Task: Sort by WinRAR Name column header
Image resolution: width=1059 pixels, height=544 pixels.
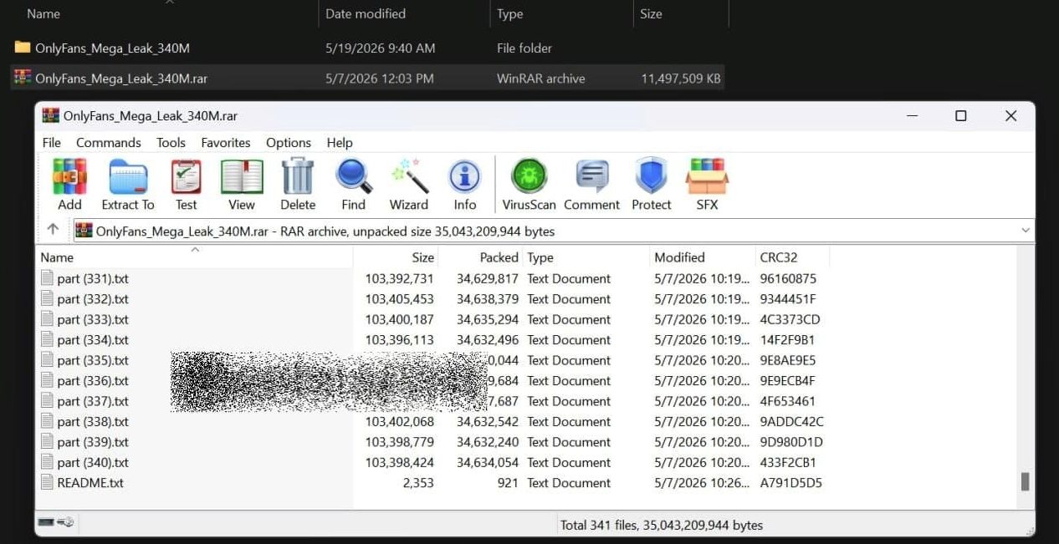Action: pos(194,257)
